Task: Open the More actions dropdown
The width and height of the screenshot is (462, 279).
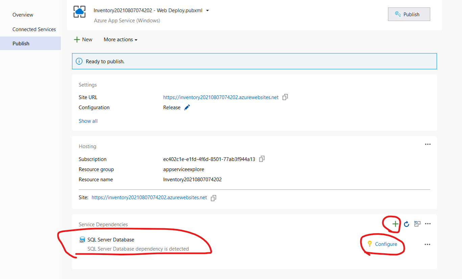Action: click(x=121, y=40)
